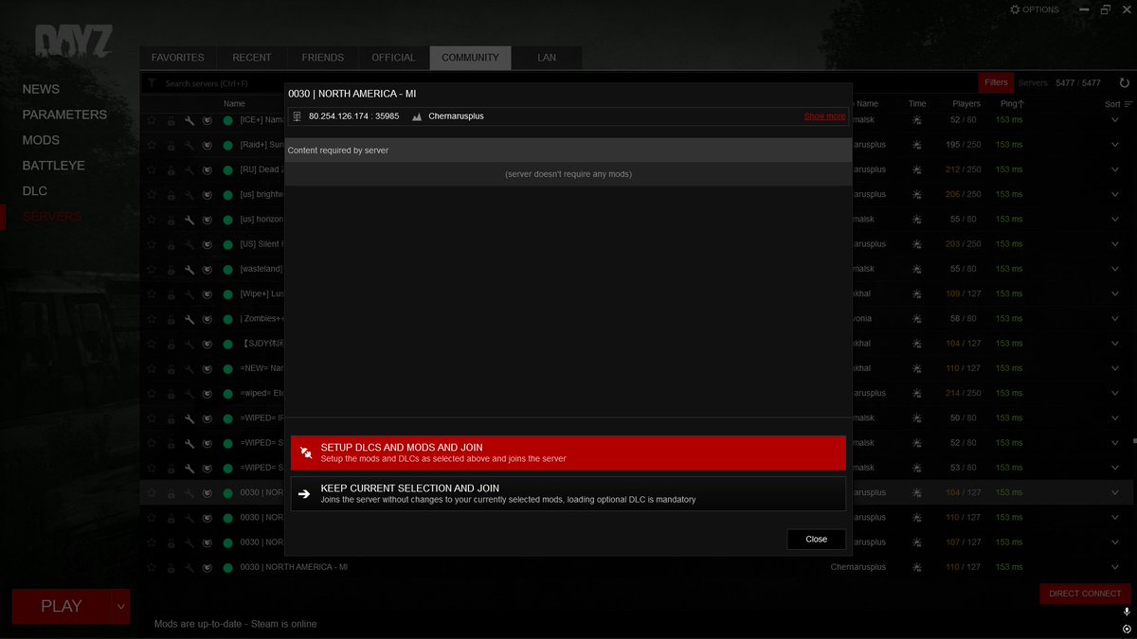Click the server address icon beside 80.254.126.174
This screenshot has width=1137, height=639.
coord(297,116)
